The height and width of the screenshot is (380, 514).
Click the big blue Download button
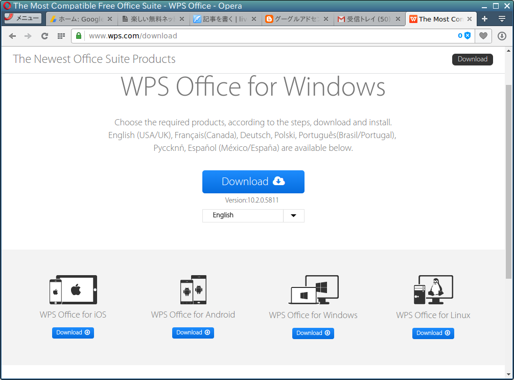(x=253, y=182)
